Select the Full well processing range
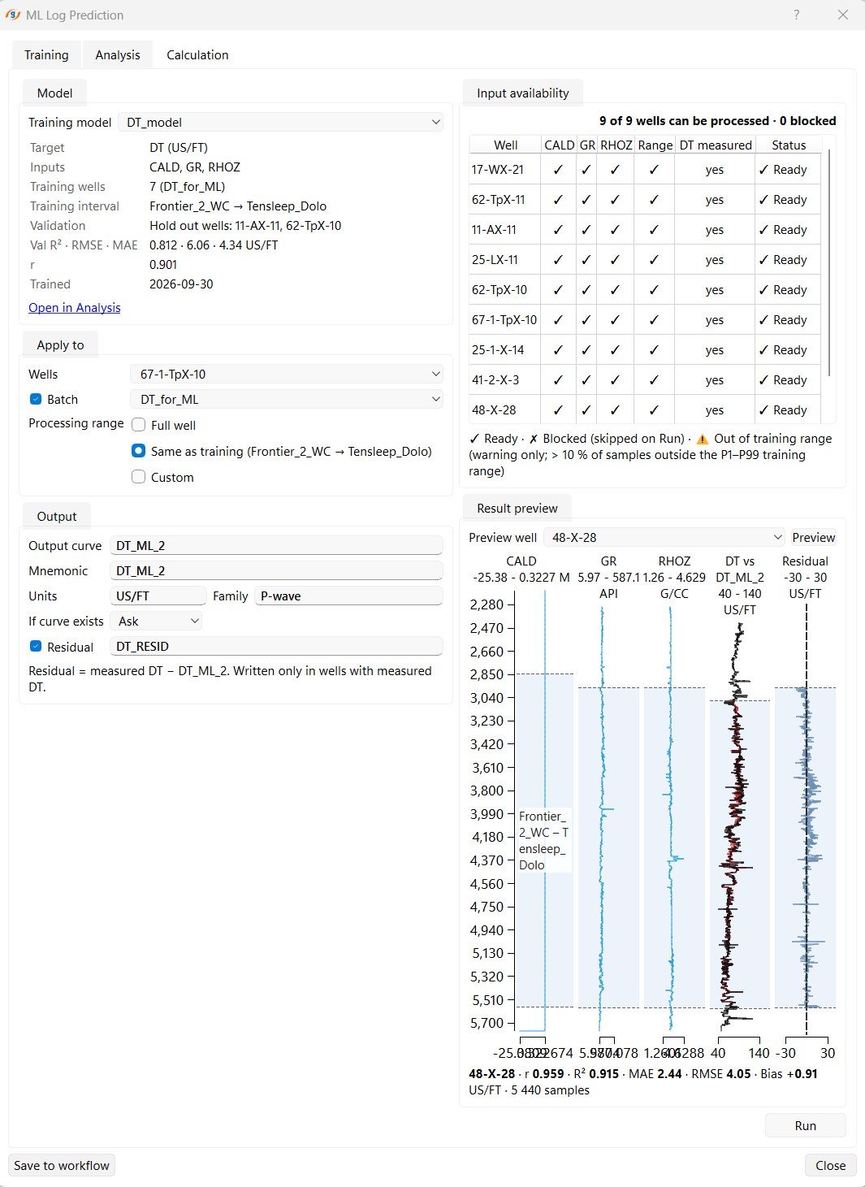The width and height of the screenshot is (865, 1187). coord(139,425)
